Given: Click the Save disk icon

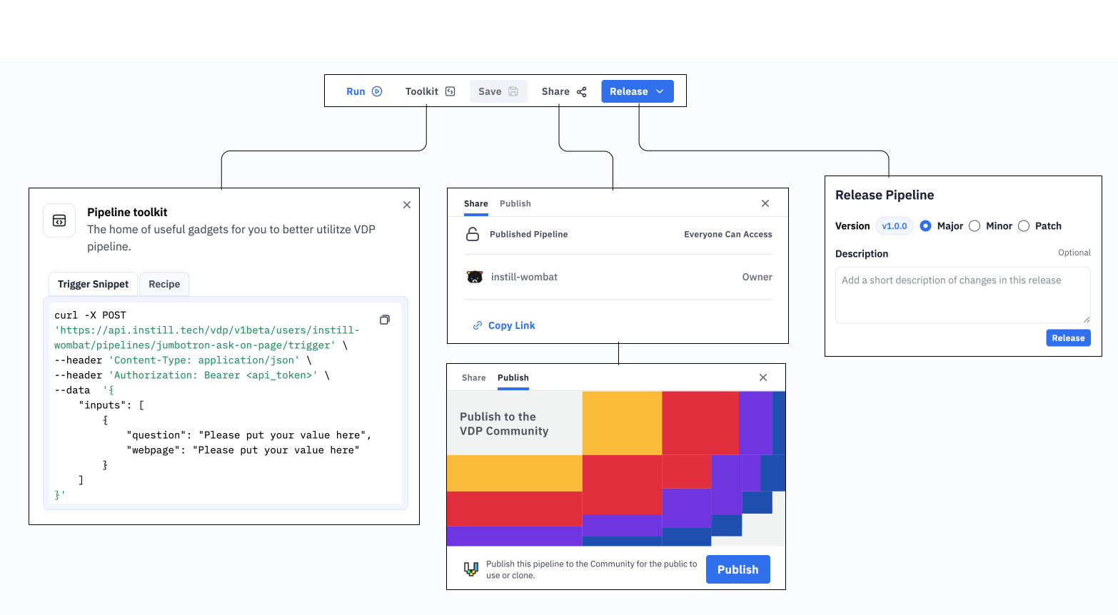Looking at the screenshot, I should pyautogui.click(x=513, y=91).
